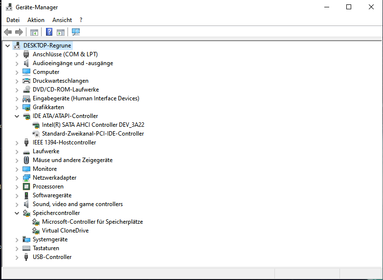Select Intel(R) SATA AHCI Controller DEV_3A22 entry
383x280 pixels.
[x=93, y=125]
